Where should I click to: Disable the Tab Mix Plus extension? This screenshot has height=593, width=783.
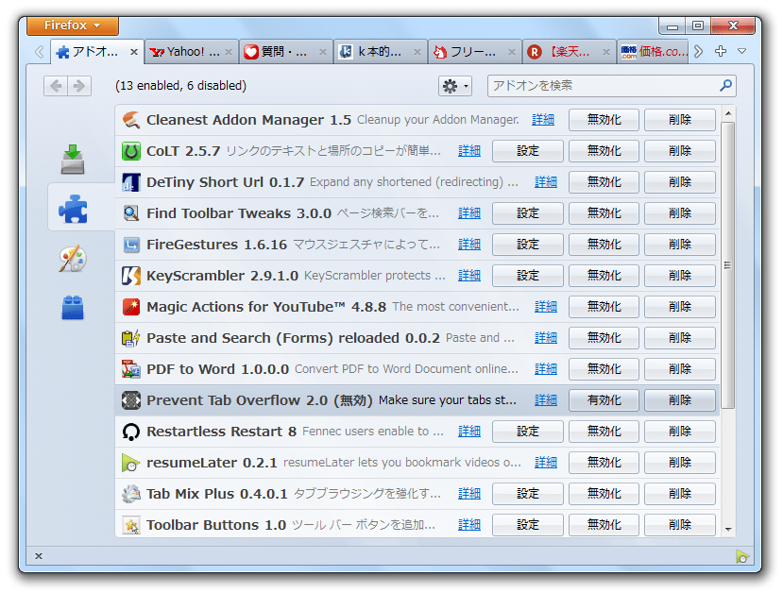coord(604,494)
